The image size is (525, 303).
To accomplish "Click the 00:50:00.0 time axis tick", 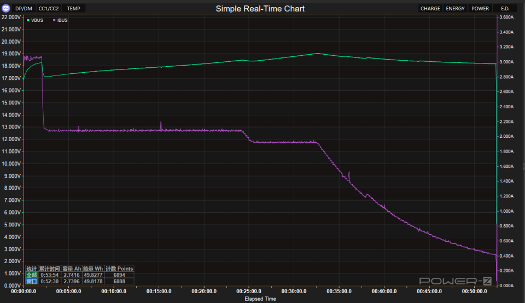I will coord(475,292).
